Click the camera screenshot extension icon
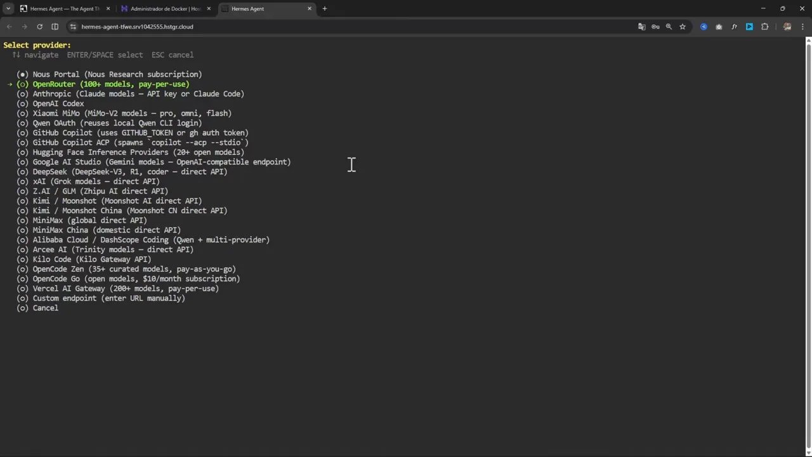Screen dimensions: 812x457 point(719,27)
